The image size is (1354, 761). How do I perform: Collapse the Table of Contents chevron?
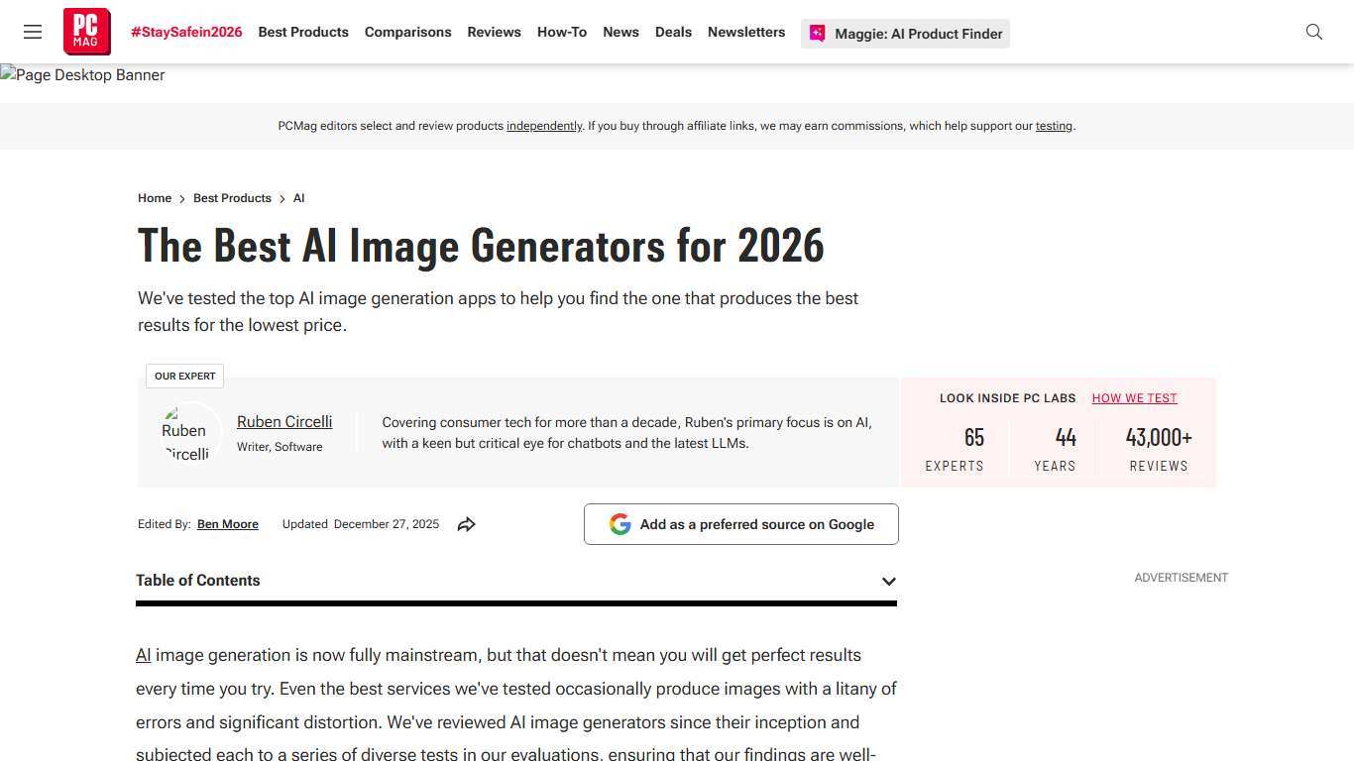(888, 582)
